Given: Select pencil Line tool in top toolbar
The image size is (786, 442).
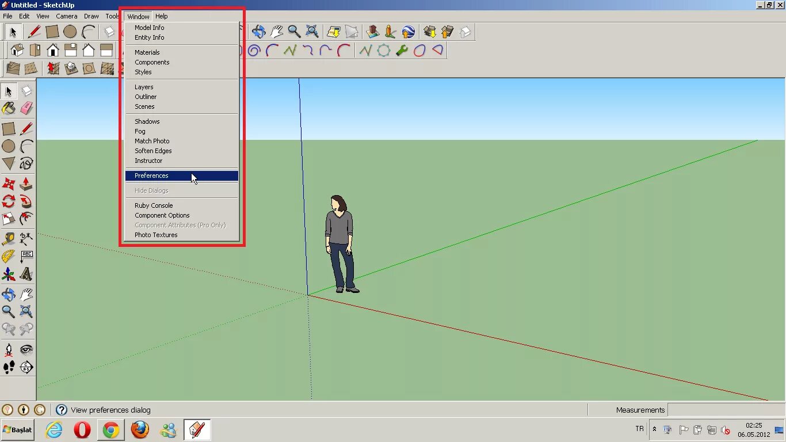Looking at the screenshot, I should pyautogui.click(x=35, y=32).
